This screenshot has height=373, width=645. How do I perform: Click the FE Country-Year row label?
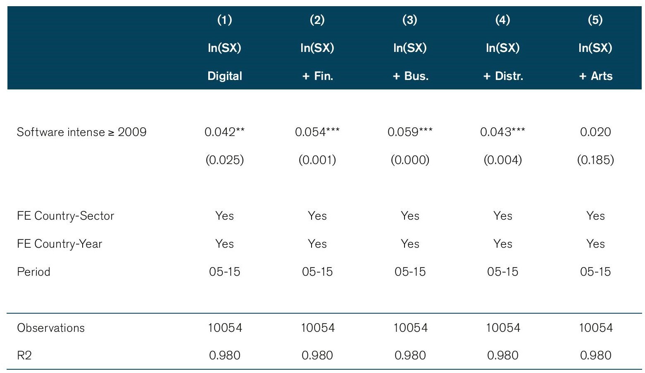click(59, 244)
